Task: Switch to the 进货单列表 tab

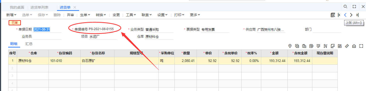Action: pyautogui.click(x=39, y=7)
